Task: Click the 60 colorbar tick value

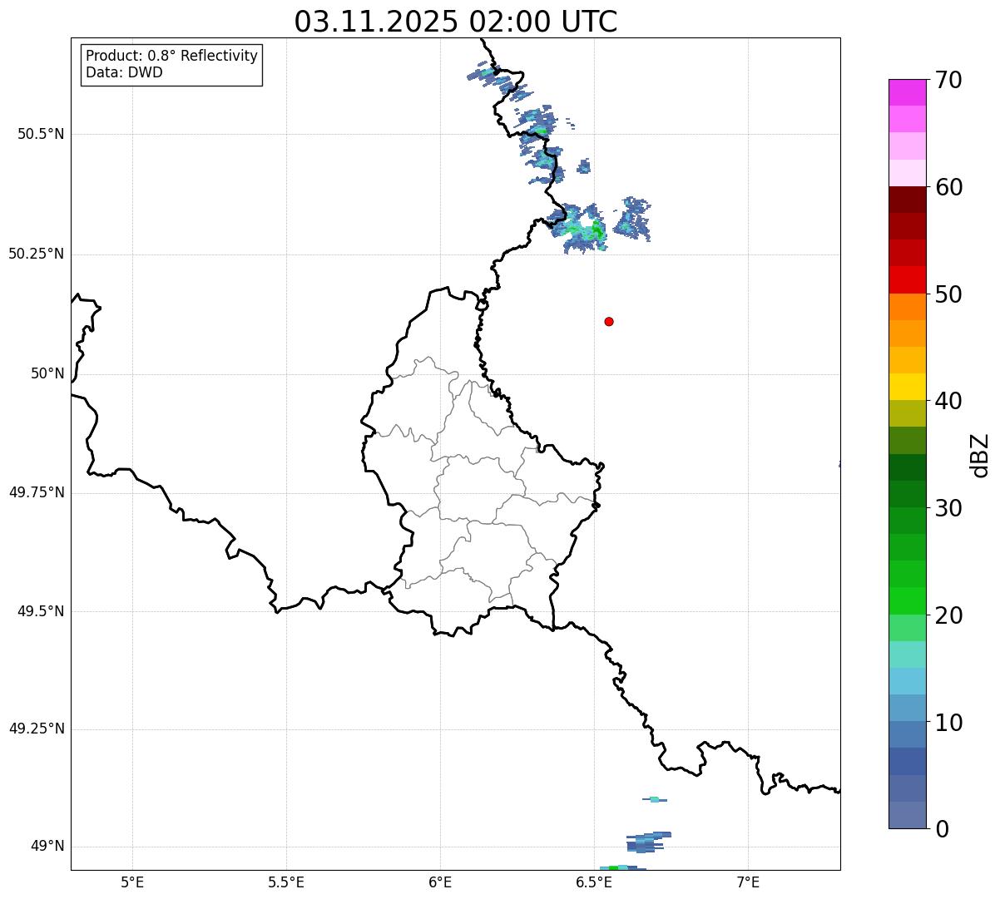Action: 948,187
